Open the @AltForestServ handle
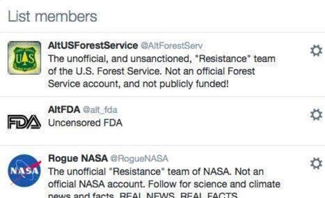The image size is (325, 198). [x=172, y=46]
